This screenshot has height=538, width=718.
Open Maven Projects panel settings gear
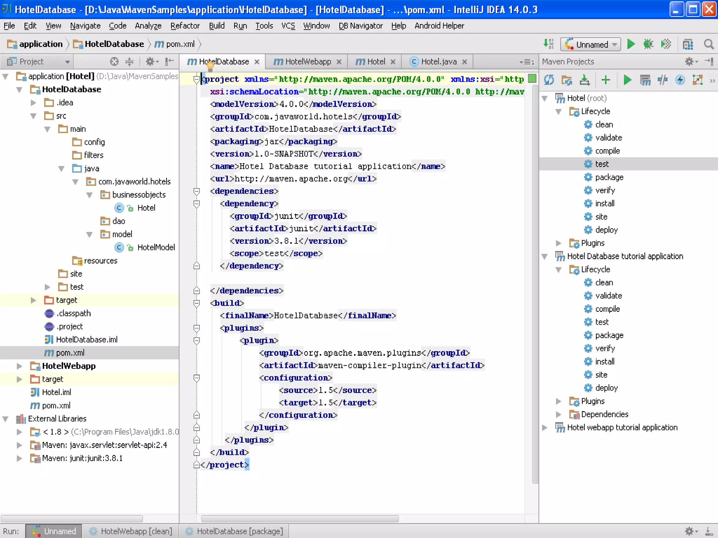coord(691,62)
